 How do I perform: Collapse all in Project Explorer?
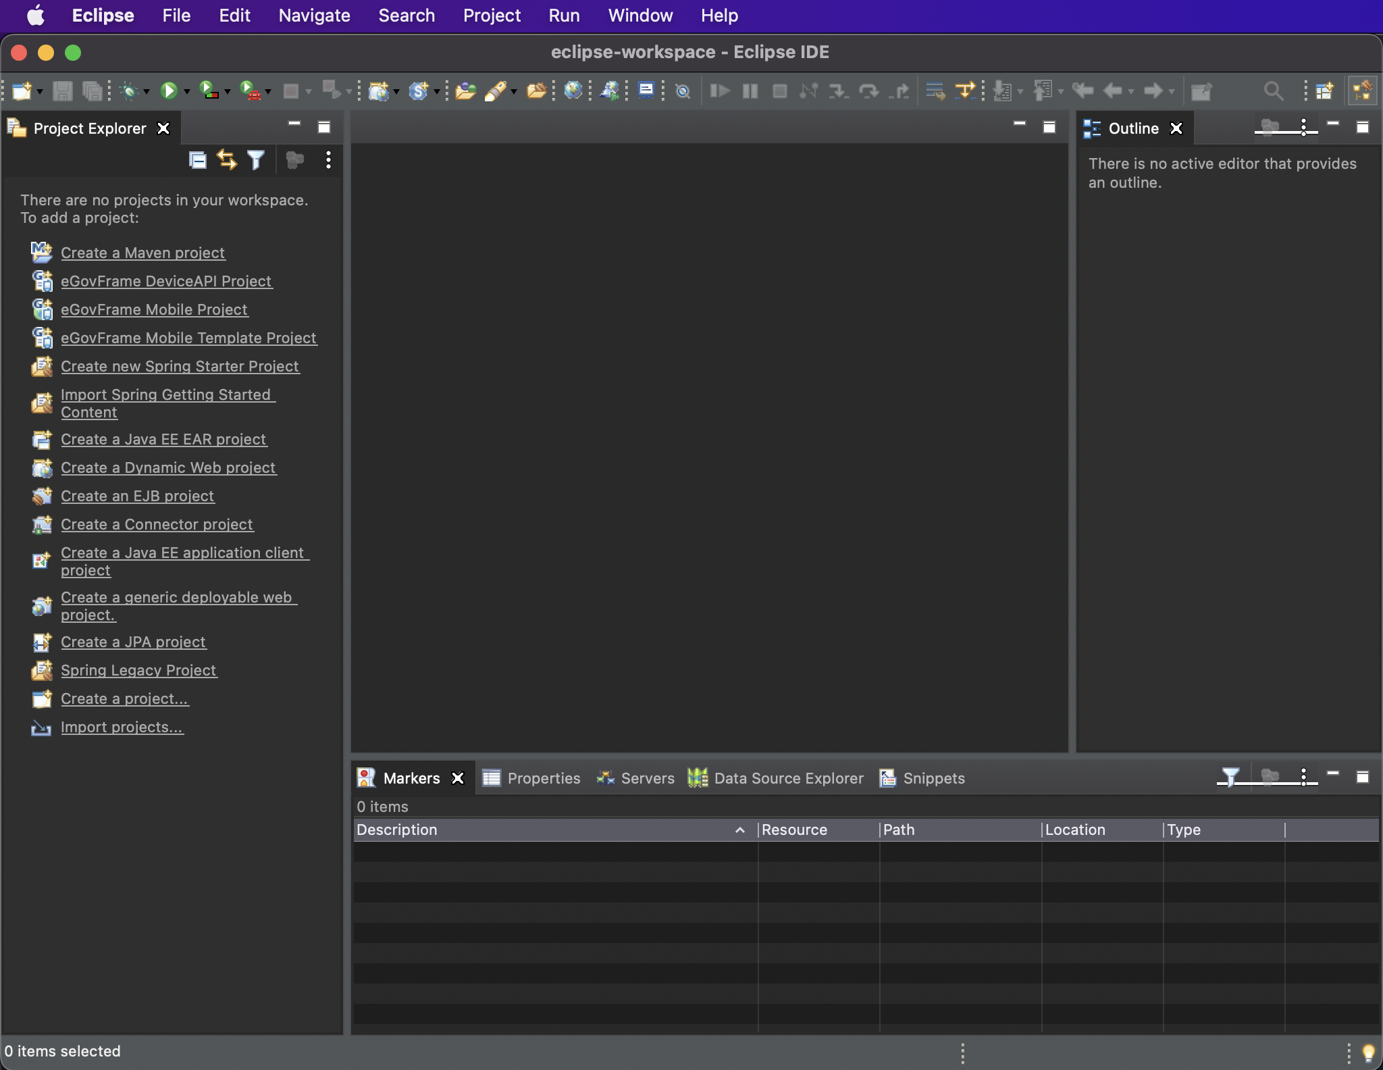(x=197, y=160)
